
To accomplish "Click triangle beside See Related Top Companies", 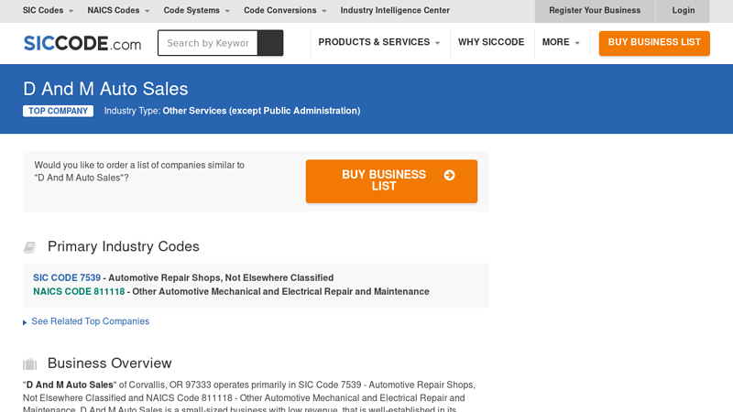I will point(25,322).
